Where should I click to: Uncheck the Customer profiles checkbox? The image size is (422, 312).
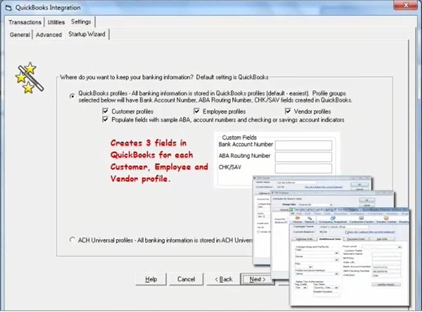click(105, 111)
